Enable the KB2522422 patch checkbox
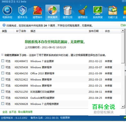The height and width of the screenshot is (122, 126). 3,79
